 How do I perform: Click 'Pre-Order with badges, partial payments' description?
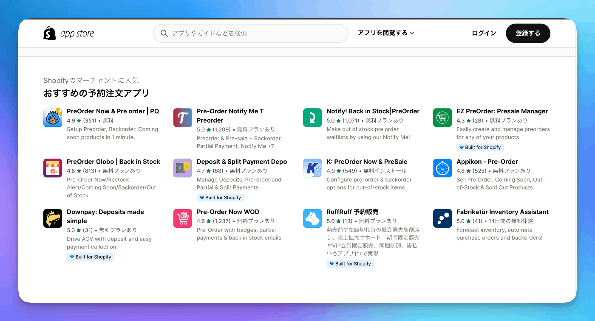[x=239, y=234]
